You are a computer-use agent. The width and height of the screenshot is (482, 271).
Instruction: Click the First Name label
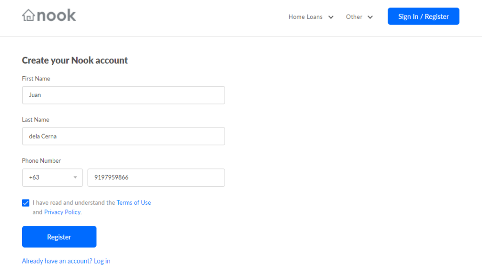(36, 79)
